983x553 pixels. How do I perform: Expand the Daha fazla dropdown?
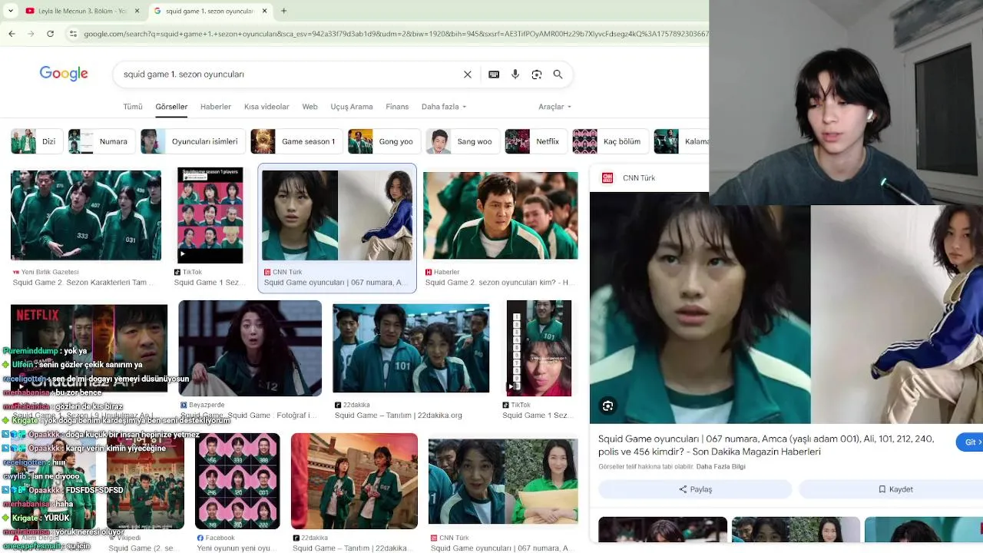point(444,107)
